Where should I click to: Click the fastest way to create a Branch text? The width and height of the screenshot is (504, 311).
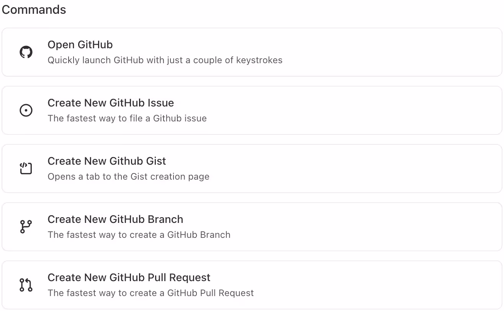click(139, 235)
